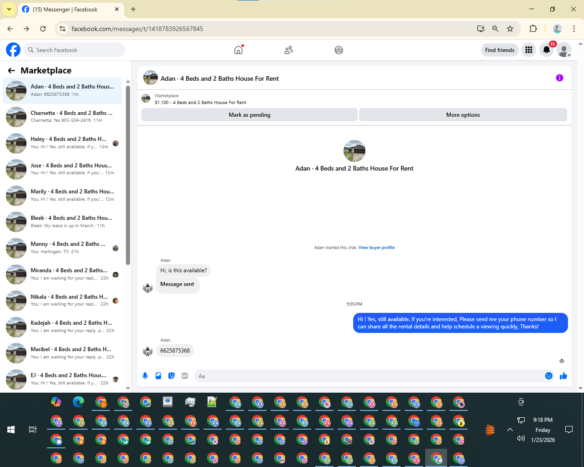Image resolution: width=584 pixels, height=467 pixels.
Task: Open View buyer profile link
Action: click(x=376, y=248)
